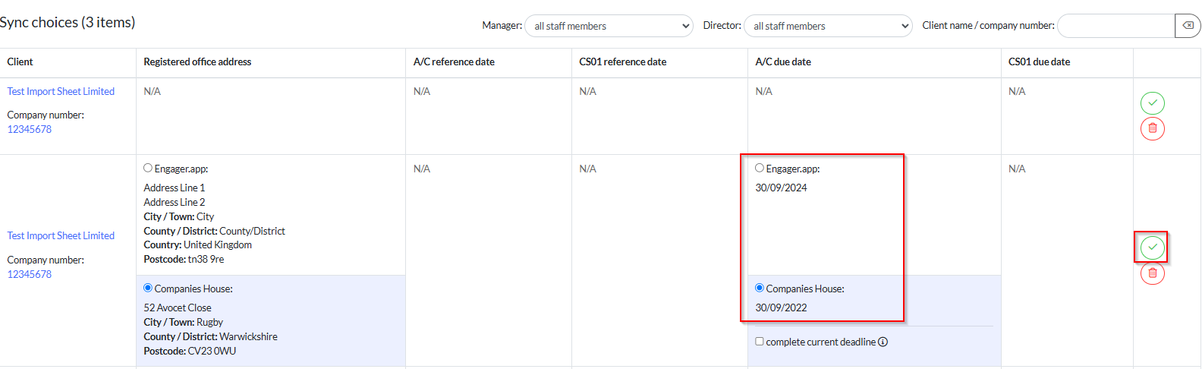
Task: Click the info icon next to complete current deadline
Action: (x=883, y=342)
